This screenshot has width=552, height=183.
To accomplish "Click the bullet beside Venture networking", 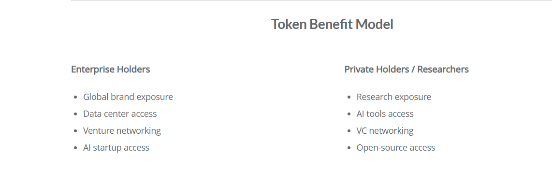I will click(x=75, y=131).
